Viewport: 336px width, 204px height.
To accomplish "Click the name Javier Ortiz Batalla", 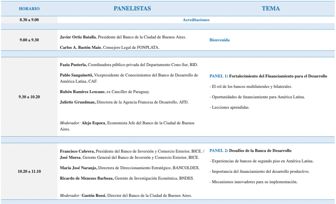I will click(78, 37).
